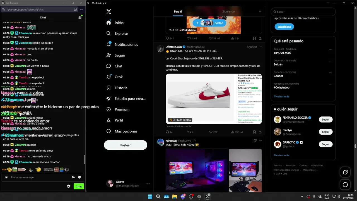Open options for YIPIO AL 9009 trend
This screenshot has height=201, width=357.
tap(331, 50)
